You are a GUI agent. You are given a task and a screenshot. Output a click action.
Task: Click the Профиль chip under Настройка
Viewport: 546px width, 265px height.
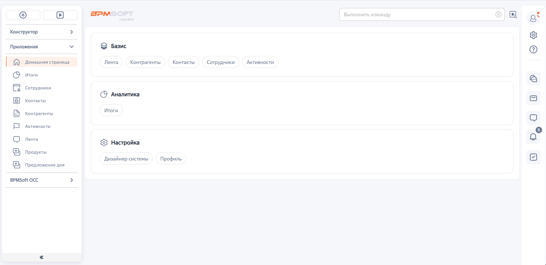click(171, 159)
